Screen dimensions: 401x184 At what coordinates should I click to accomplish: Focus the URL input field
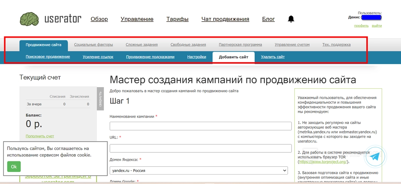pos(201,149)
